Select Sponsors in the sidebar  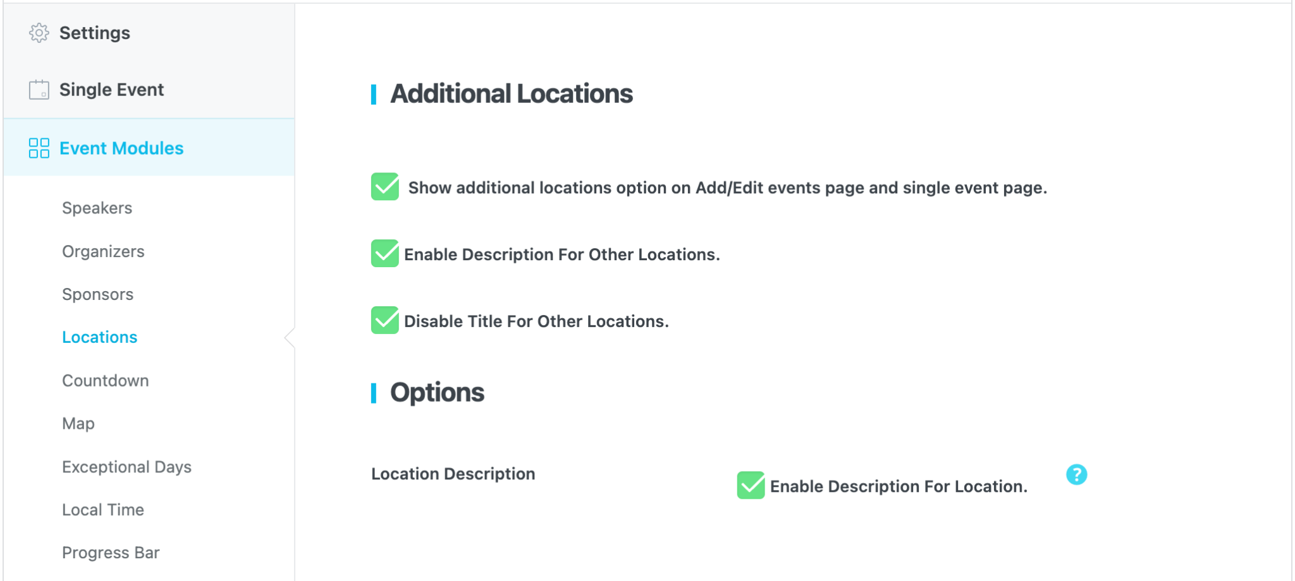pos(98,294)
